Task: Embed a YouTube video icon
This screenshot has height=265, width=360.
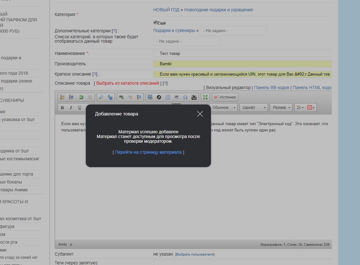Action: click(194, 97)
